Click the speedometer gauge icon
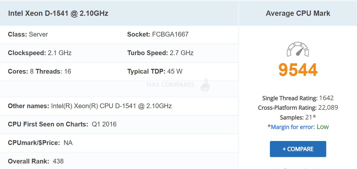 tap(298, 49)
